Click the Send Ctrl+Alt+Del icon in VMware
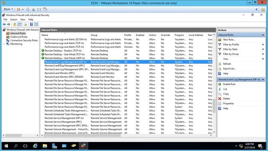 (28, 9)
